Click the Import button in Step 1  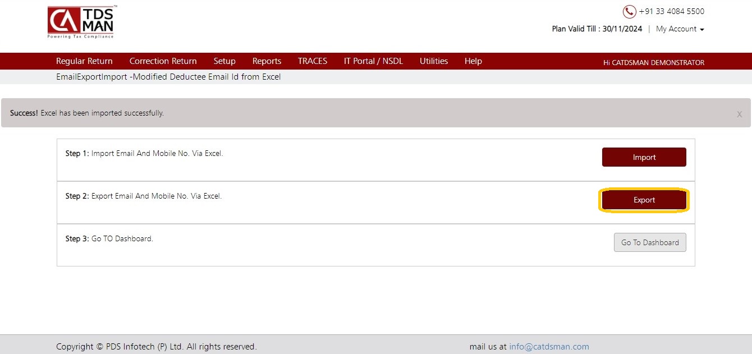[x=644, y=157]
